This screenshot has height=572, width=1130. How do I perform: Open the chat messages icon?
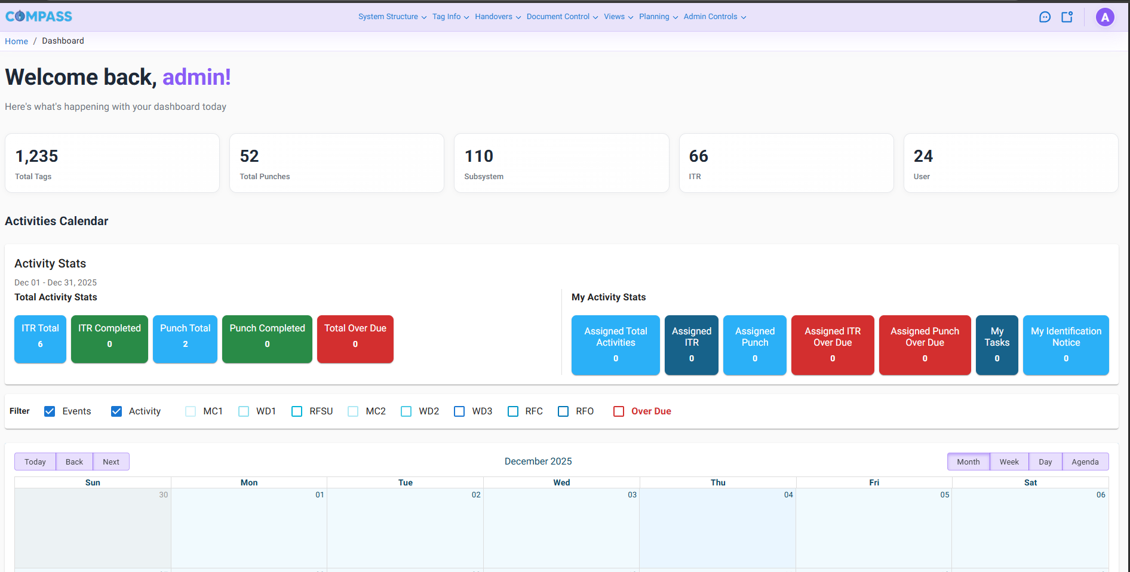[1045, 17]
